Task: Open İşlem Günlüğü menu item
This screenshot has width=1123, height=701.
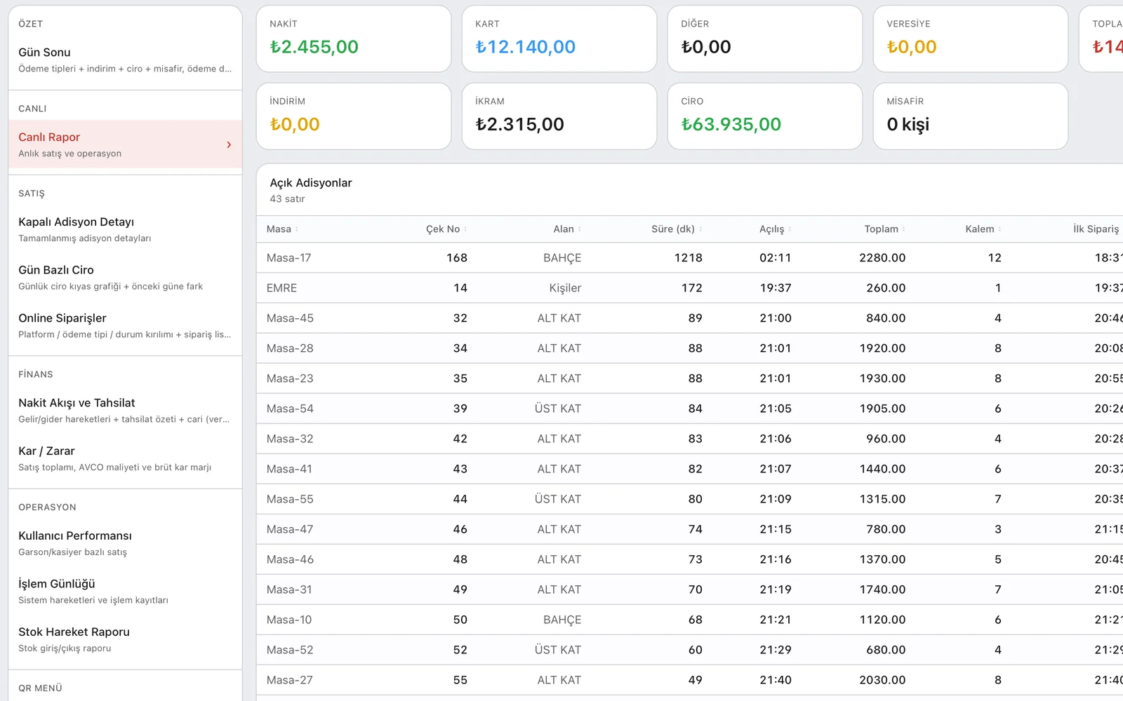Action: click(125, 591)
